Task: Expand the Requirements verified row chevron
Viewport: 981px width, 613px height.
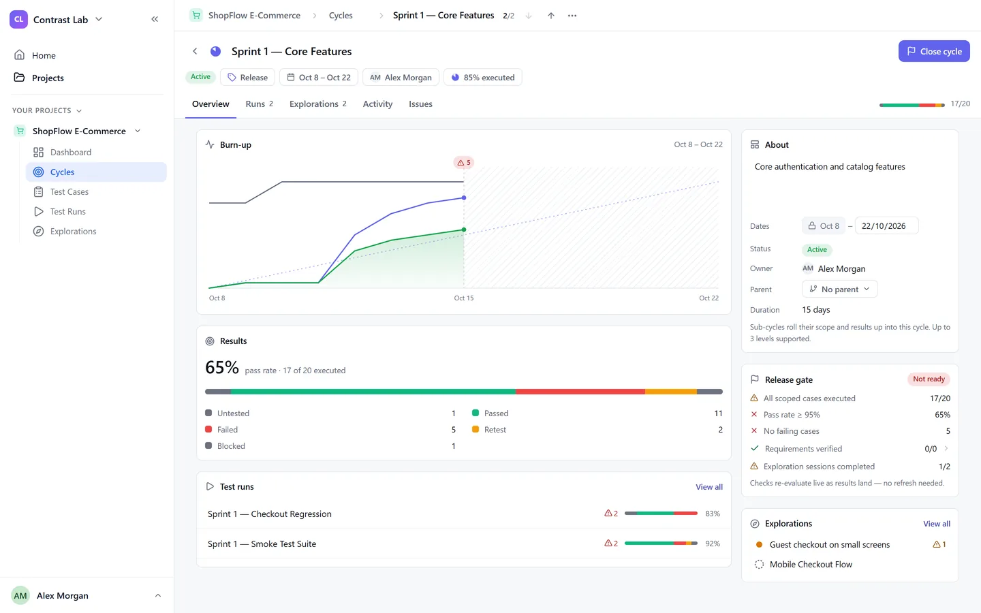Action: tap(946, 449)
